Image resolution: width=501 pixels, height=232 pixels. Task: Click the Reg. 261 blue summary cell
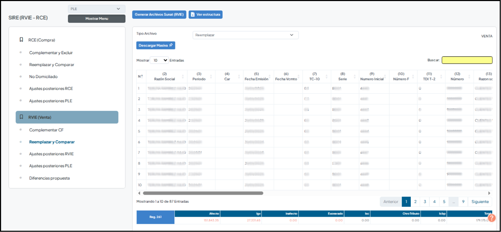point(155,217)
